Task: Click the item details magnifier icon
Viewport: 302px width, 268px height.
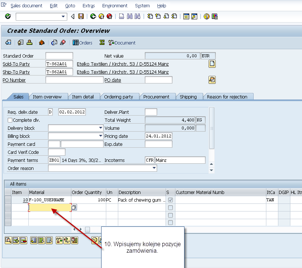Action: 8,240
